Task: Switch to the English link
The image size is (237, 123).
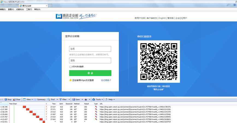Action: tap(162, 18)
